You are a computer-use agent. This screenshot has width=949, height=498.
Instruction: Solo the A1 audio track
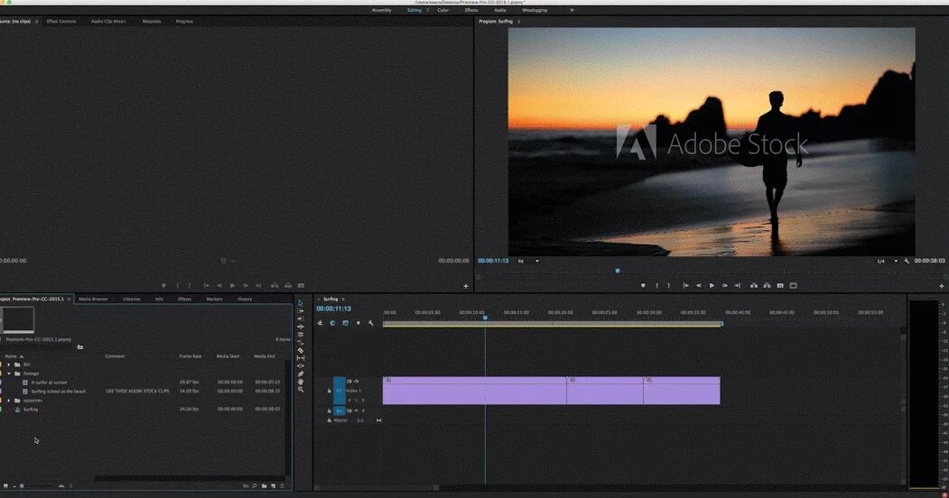coord(363,411)
